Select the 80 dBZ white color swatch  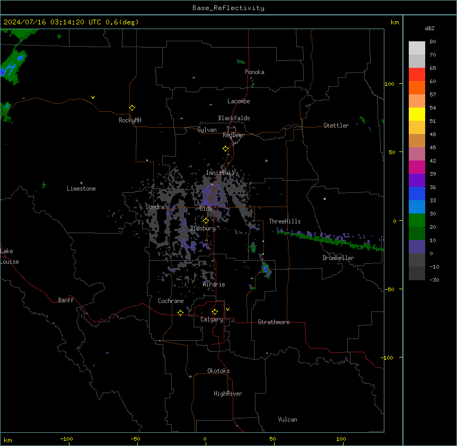pyautogui.click(x=417, y=48)
